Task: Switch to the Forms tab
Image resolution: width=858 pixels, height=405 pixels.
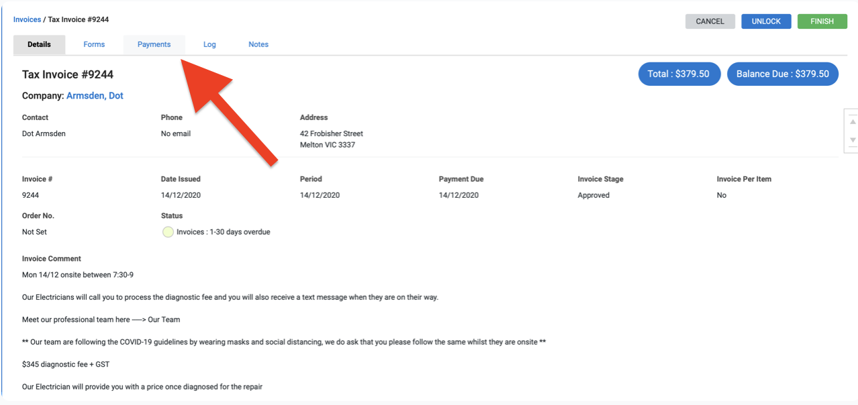Action: (94, 45)
